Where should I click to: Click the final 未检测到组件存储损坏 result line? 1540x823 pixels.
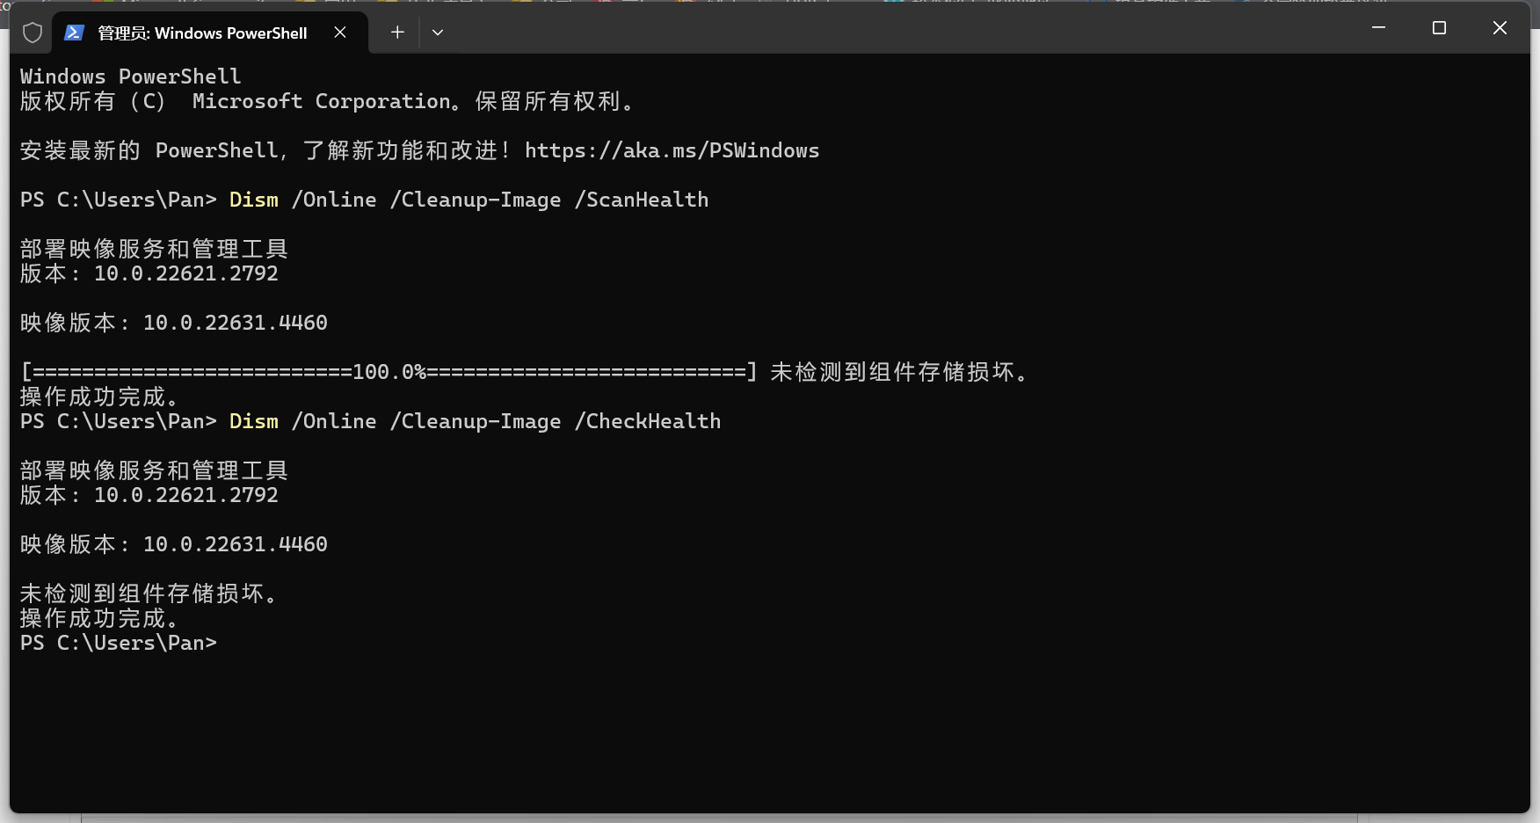pyautogui.click(x=149, y=594)
